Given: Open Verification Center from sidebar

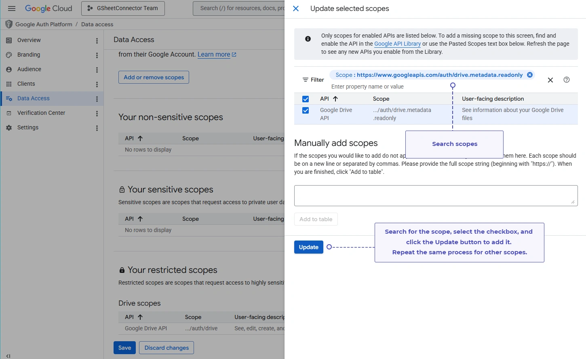Looking at the screenshot, I should (41, 113).
